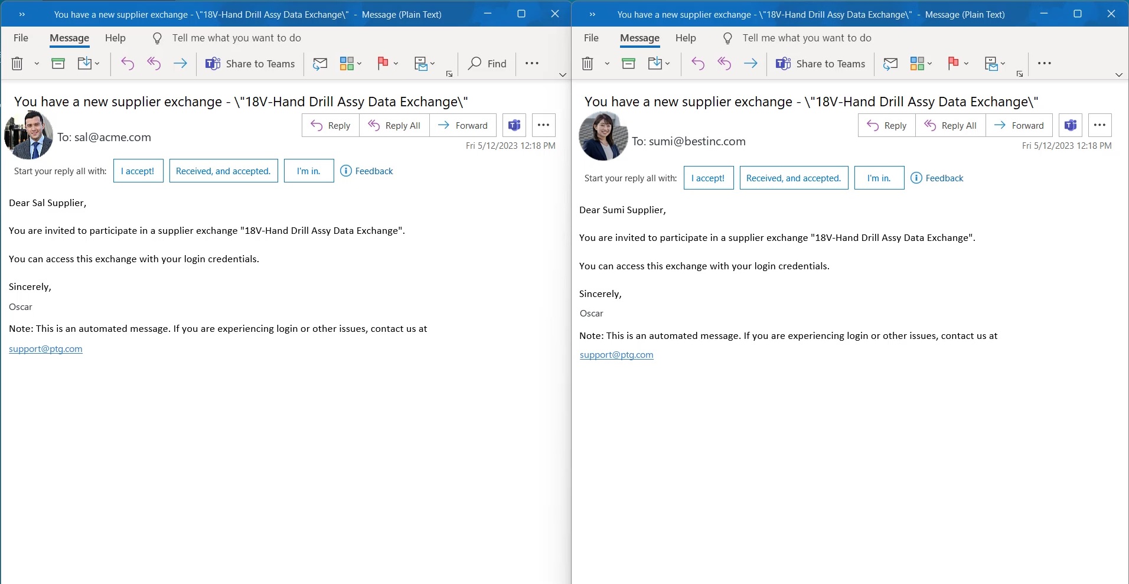1129x584 pixels.
Task: Delete Sal's message with the trash icon
Action: [17, 63]
